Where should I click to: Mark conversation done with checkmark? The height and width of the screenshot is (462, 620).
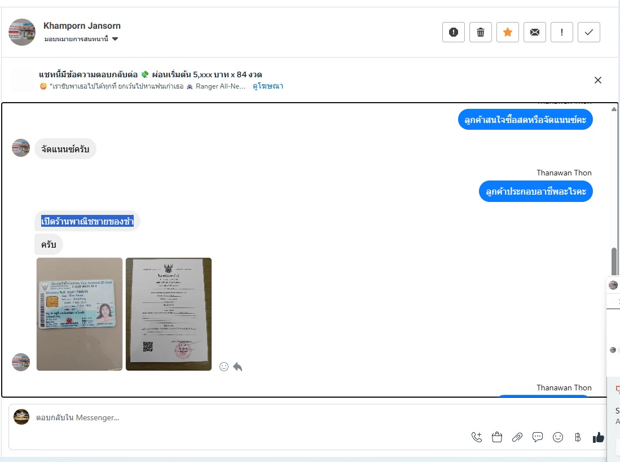(589, 32)
